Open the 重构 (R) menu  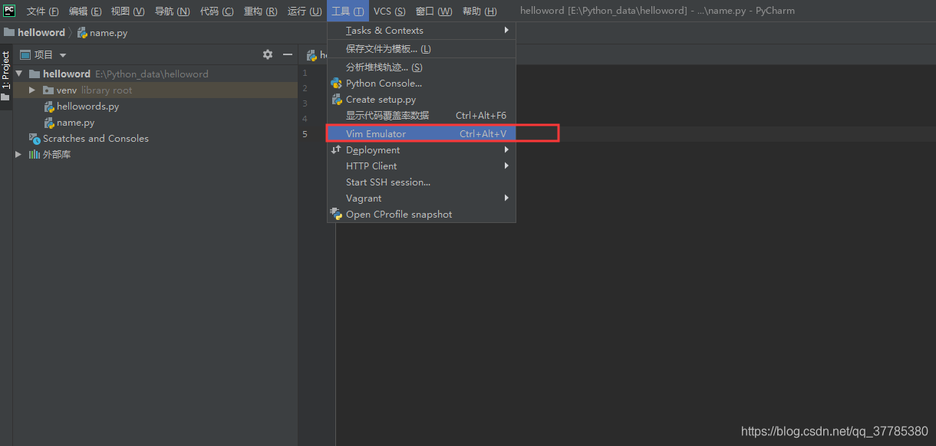pos(261,11)
